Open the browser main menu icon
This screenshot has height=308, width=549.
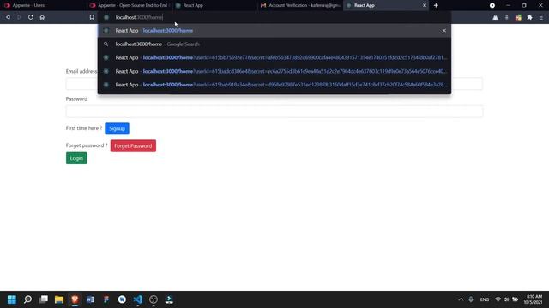[541, 17]
